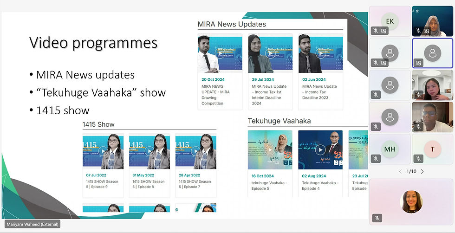The height and width of the screenshot is (233, 455).
Task: Play 1415 Show Season 5 Episode 7
Action: 196,151
